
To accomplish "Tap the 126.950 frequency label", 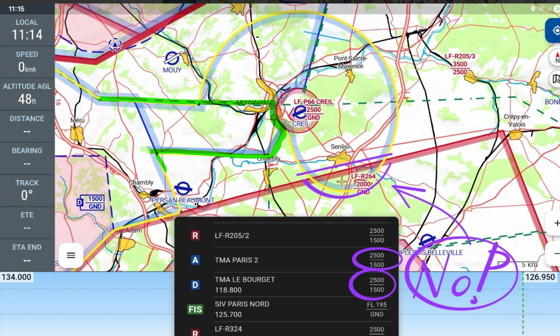I will pos(540,277).
